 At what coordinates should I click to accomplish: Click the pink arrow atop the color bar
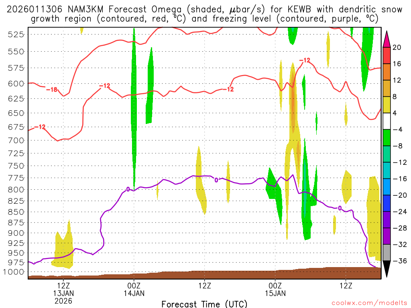point(387,39)
